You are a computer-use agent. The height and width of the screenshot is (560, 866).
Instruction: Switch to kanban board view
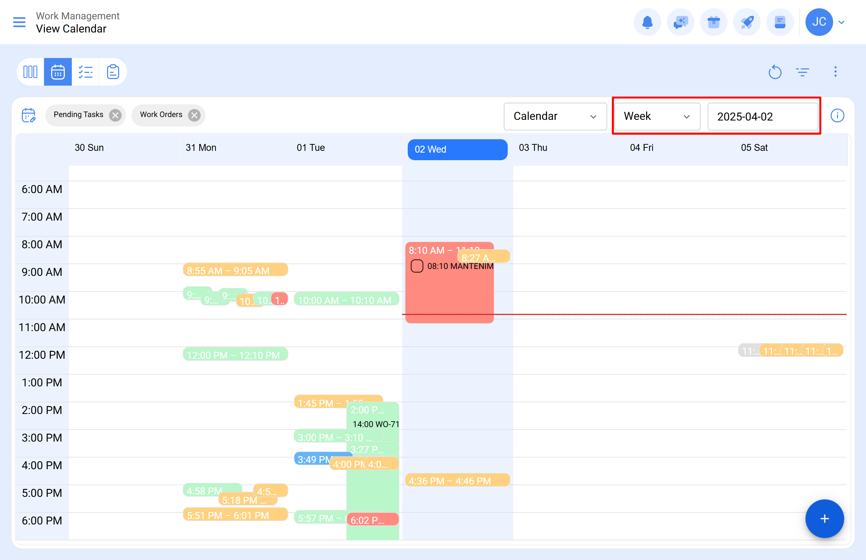[30, 71]
